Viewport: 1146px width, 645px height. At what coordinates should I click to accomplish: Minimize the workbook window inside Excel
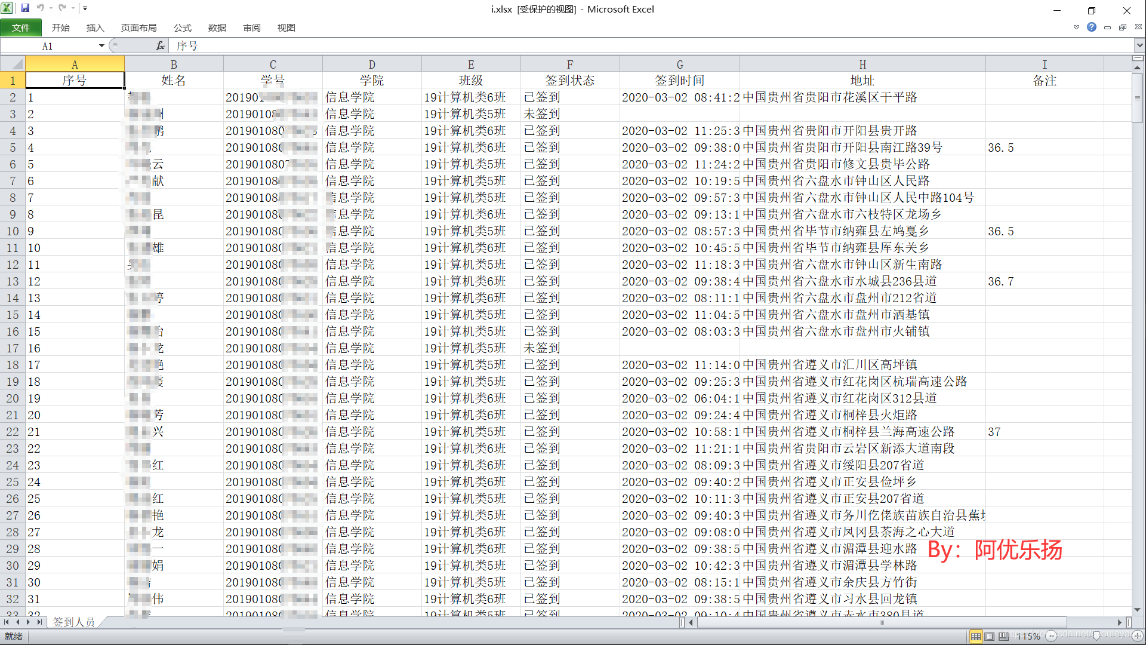pyautogui.click(x=1108, y=27)
